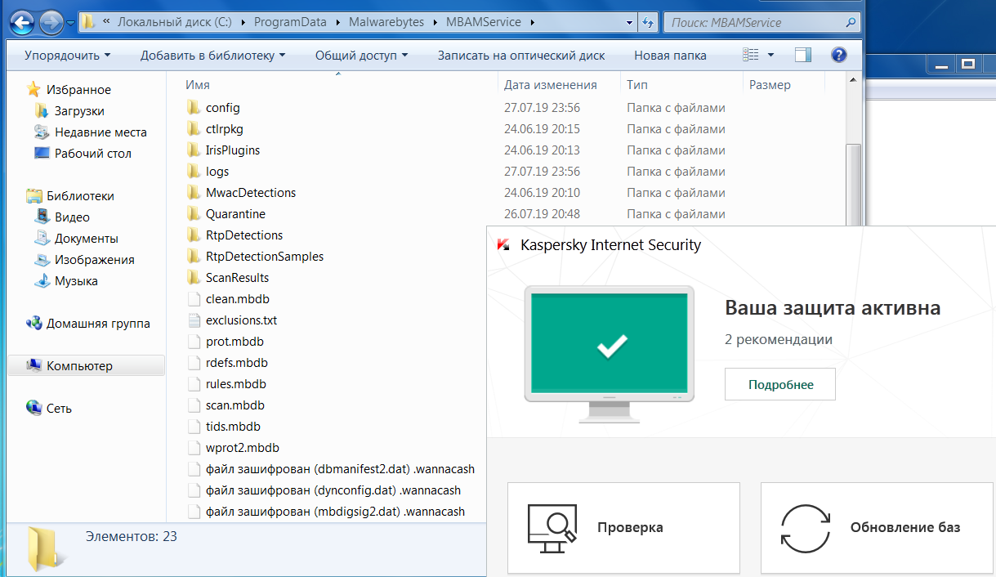Select the file 'tids.mbdb'
Image resolution: width=996 pixels, height=577 pixels.
(x=233, y=427)
